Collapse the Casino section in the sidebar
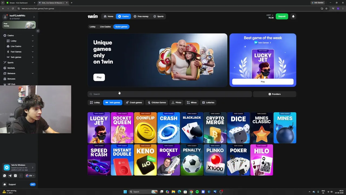The height and width of the screenshot is (195, 346). (x=33, y=35)
